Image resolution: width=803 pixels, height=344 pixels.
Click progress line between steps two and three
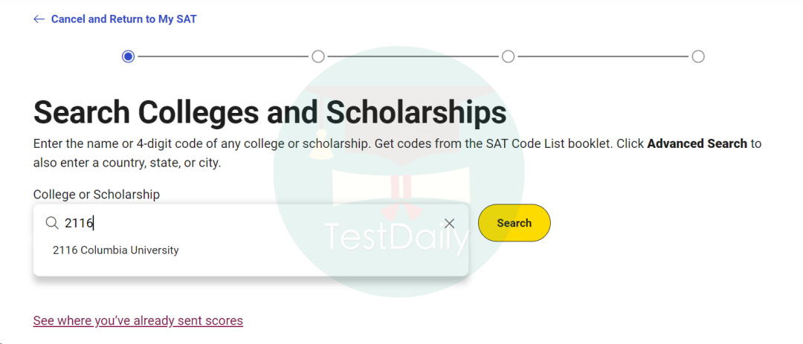pos(413,56)
